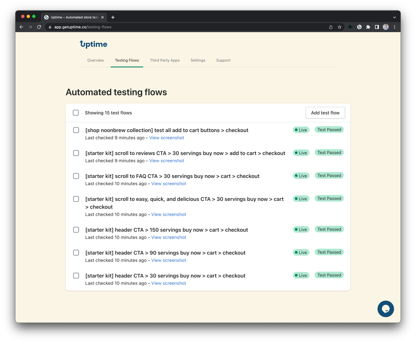The image size is (416, 343).
Task: View screenshot for header CTA 90 servings flow
Action: (169, 260)
